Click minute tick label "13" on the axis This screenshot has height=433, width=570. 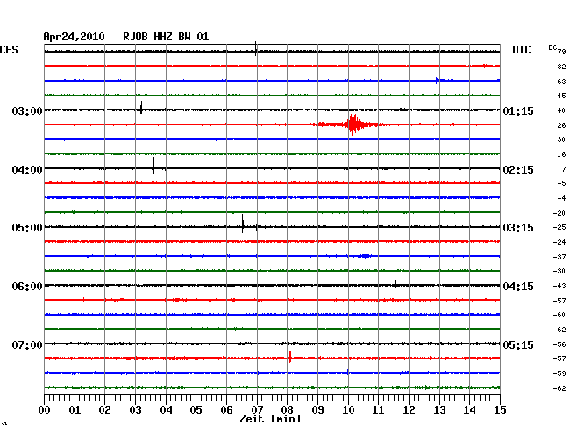(439, 410)
